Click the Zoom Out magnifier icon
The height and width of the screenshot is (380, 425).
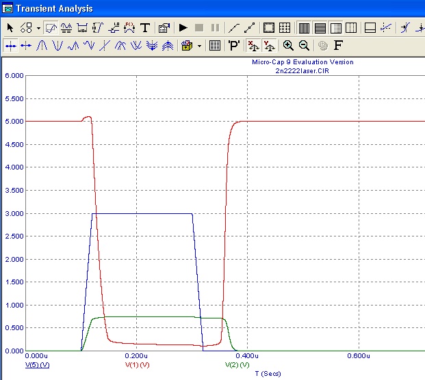[x=304, y=46]
